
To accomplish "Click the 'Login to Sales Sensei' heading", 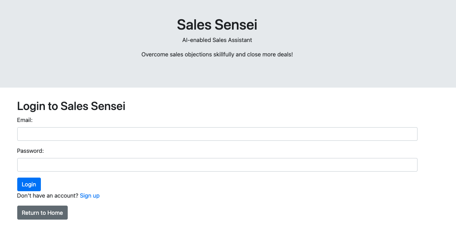I will pos(71,106).
